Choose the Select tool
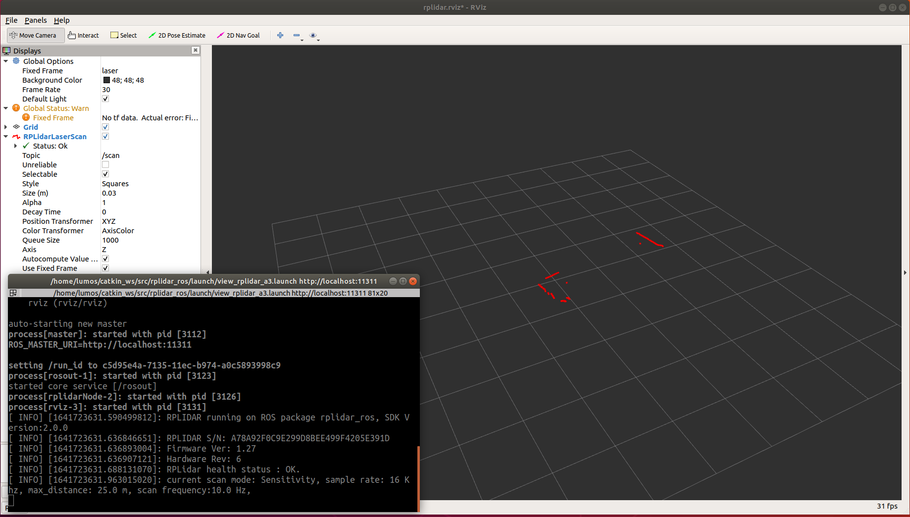 [x=123, y=35]
